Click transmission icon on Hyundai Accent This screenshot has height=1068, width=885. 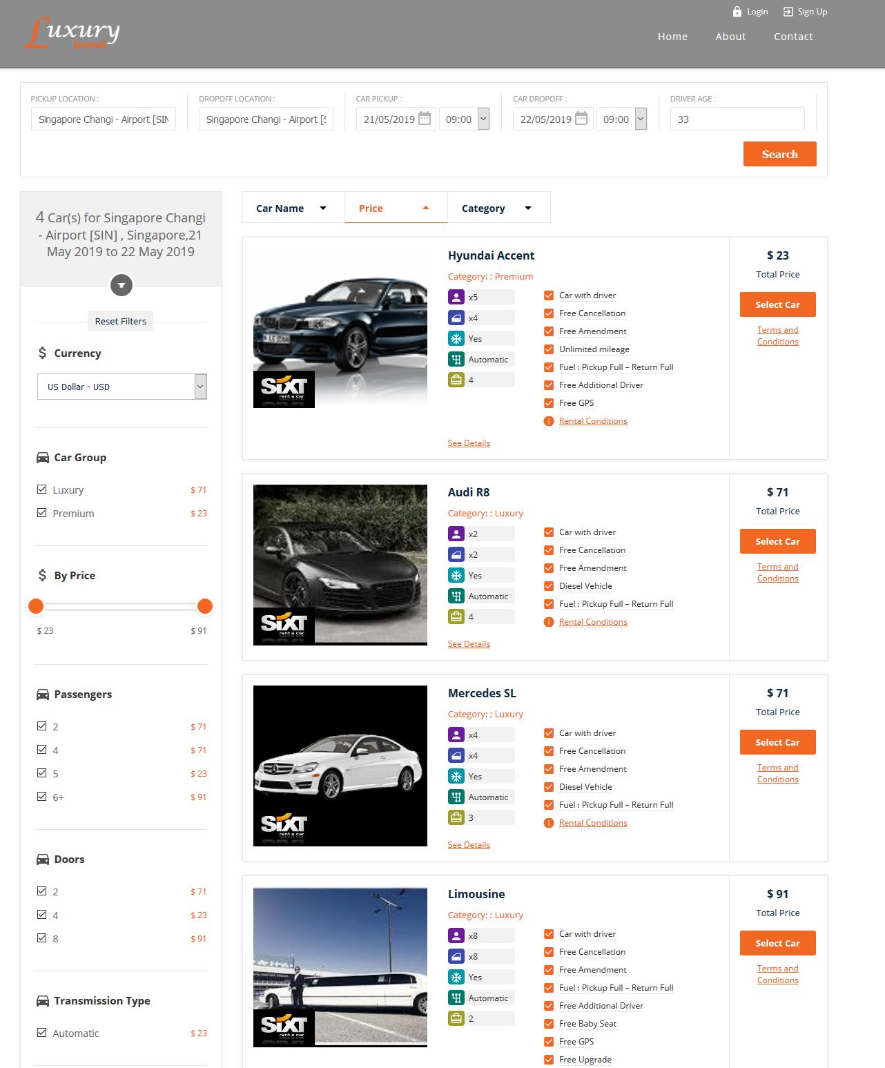point(456,359)
